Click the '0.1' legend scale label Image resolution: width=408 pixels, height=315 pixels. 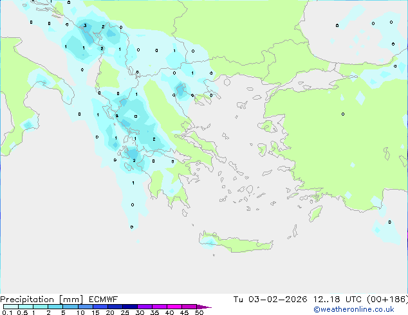click(x=7, y=312)
